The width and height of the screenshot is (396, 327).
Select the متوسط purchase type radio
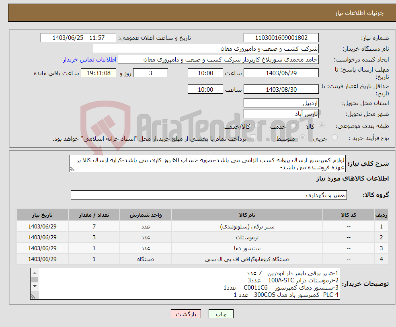[x=302, y=138]
